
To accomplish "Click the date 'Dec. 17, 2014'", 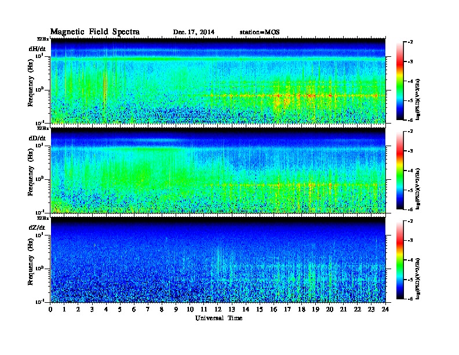I will coord(194,32).
